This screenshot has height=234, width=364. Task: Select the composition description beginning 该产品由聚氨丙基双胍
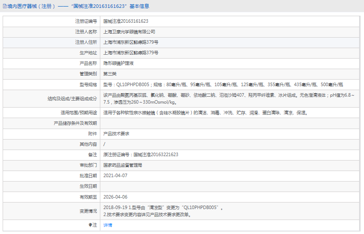pyautogui.click(x=229, y=98)
